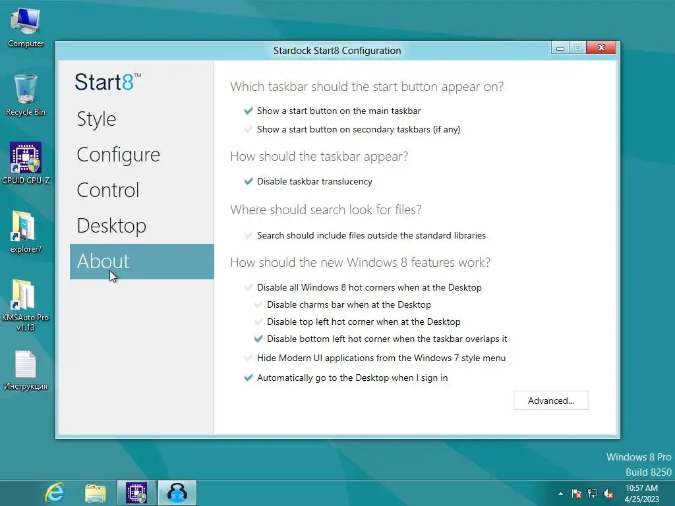
Task: Show hidden tray icons arrow
Action: 560,493
